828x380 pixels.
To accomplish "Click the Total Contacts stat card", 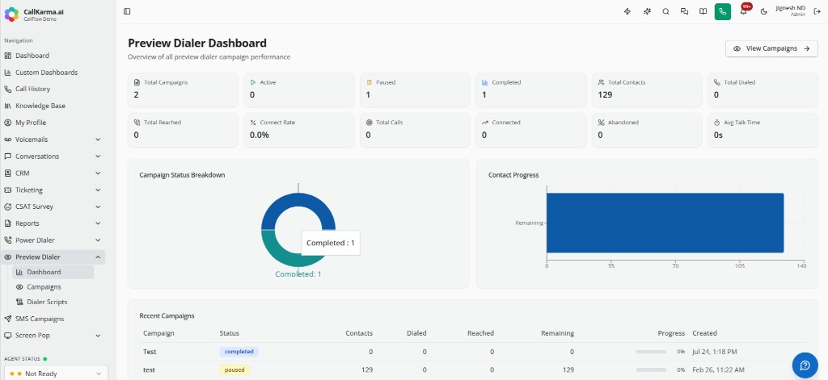I will (x=647, y=90).
